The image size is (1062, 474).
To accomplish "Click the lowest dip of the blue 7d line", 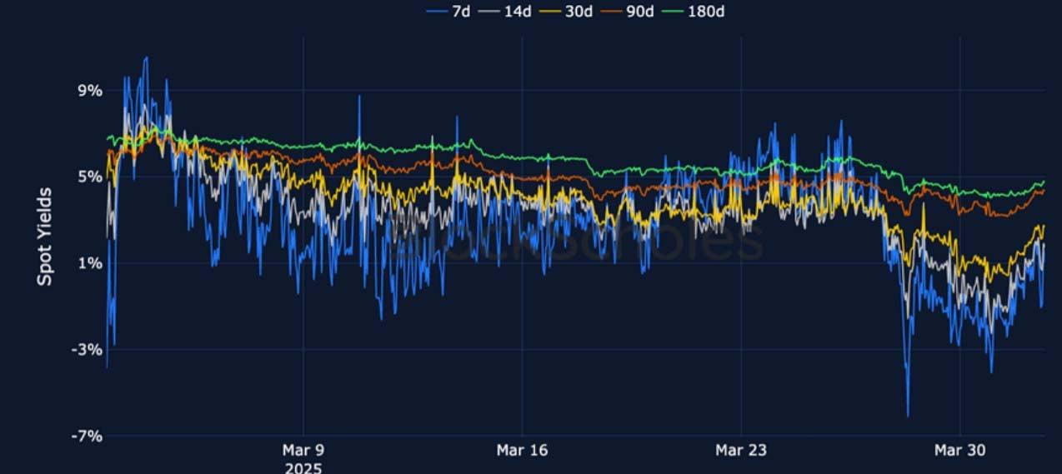I will tap(908, 415).
